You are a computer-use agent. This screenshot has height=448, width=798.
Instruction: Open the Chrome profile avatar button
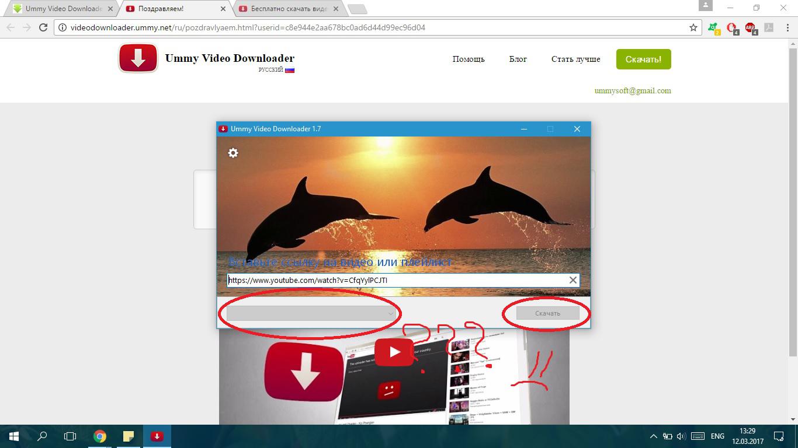(706, 5)
